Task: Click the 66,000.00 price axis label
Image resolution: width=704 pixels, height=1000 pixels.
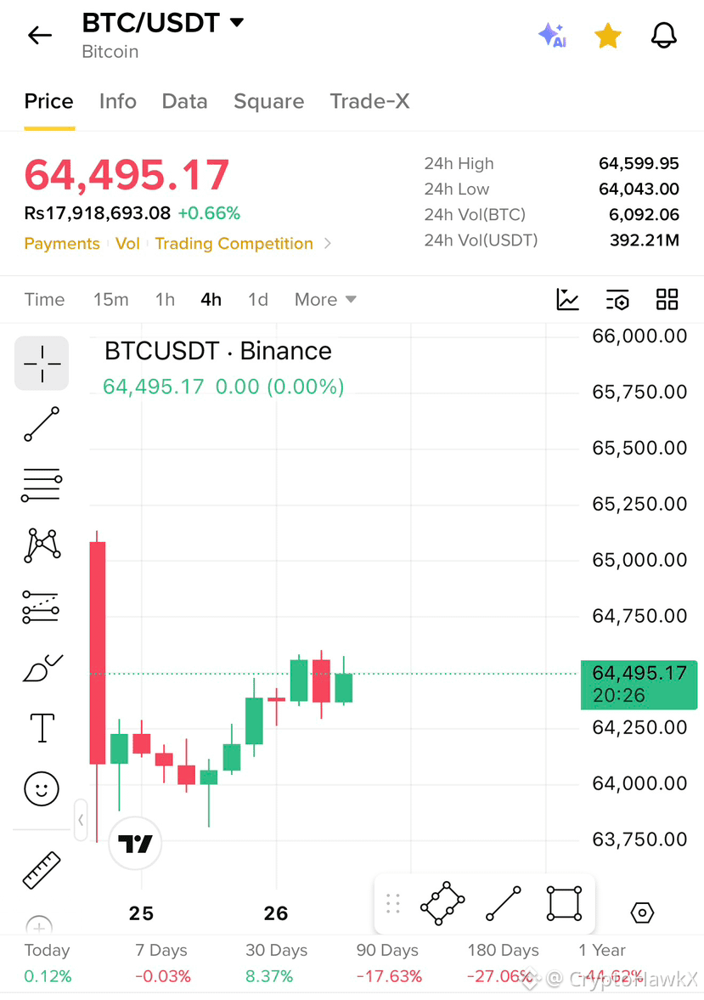Action: (639, 336)
